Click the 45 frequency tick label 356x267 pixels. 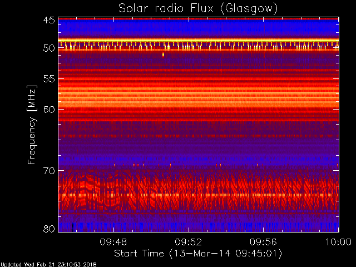(x=48, y=21)
